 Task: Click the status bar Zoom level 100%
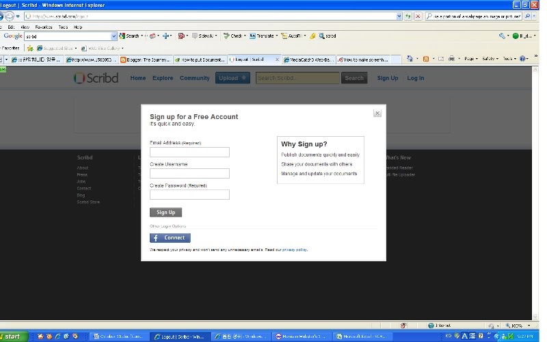click(x=517, y=326)
